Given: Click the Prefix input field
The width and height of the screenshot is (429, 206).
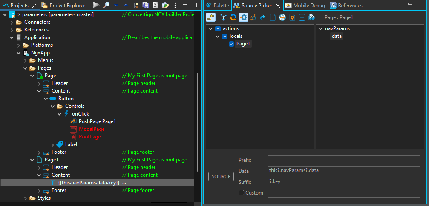Looking at the screenshot, I should (344, 160).
